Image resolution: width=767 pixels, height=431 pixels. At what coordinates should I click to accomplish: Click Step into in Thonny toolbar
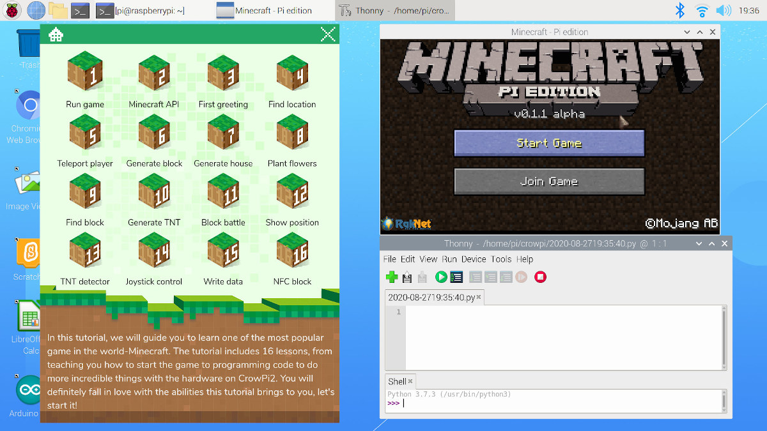pyautogui.click(x=491, y=277)
